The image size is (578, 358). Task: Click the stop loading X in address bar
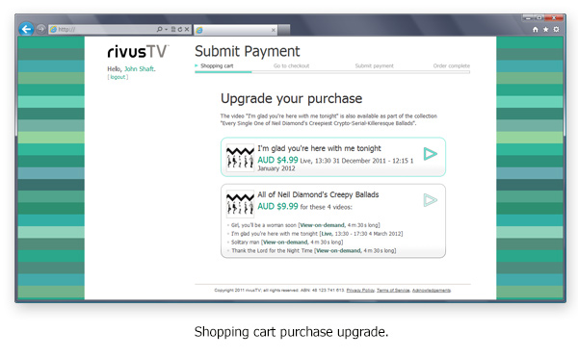pos(187,29)
